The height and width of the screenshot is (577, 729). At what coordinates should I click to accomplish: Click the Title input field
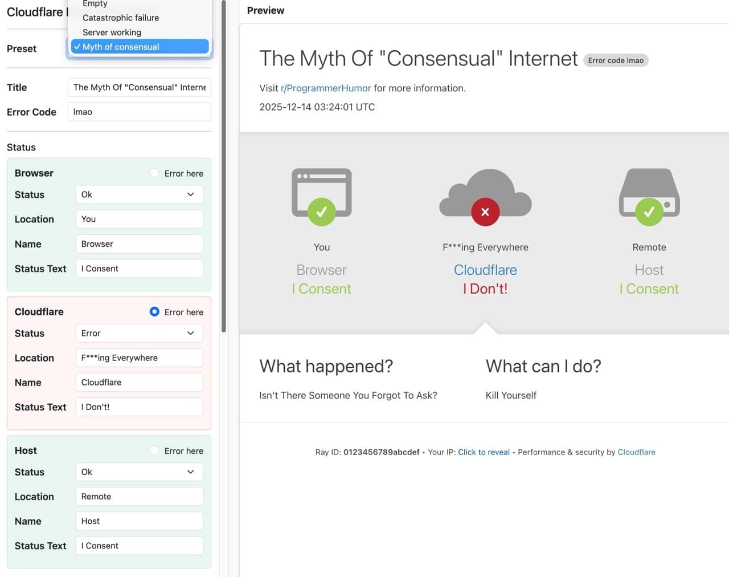click(139, 87)
